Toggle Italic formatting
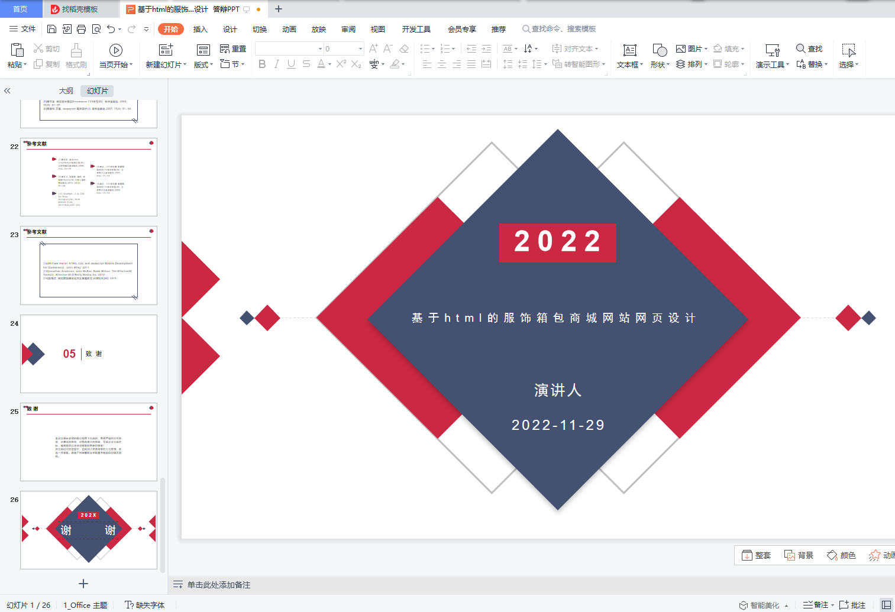 click(276, 64)
